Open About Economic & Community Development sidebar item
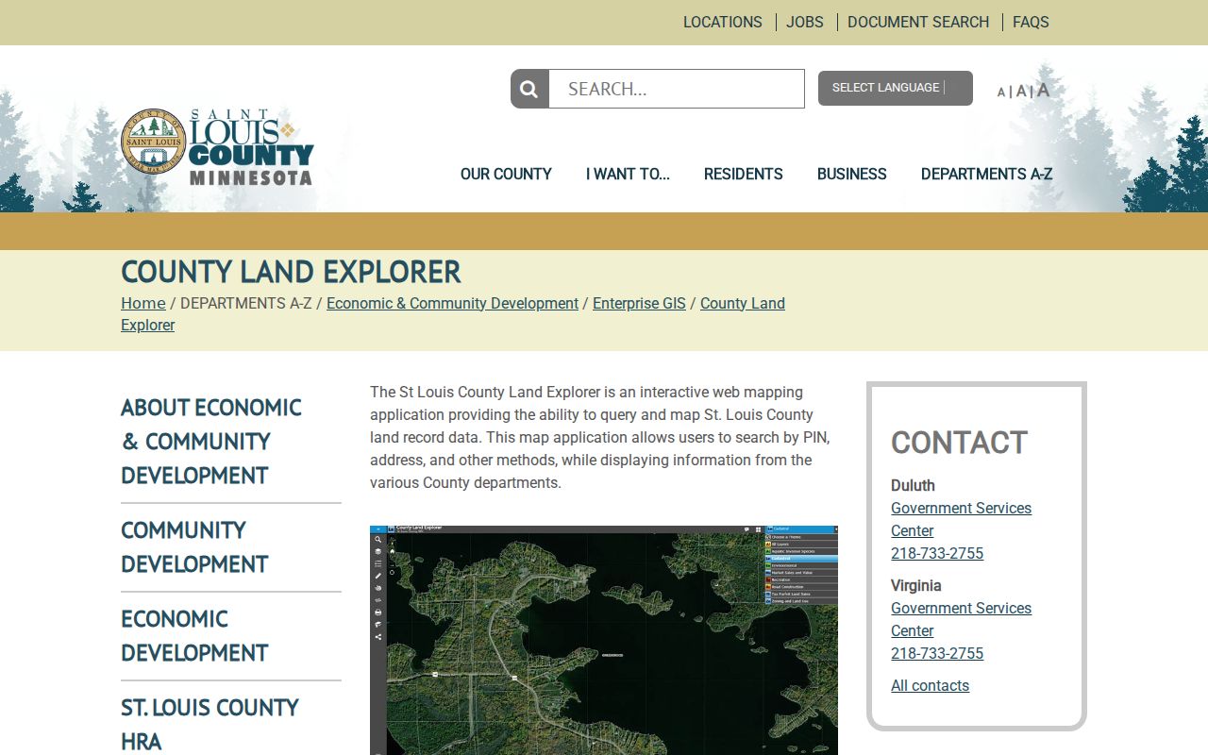The image size is (1208, 755). point(211,441)
